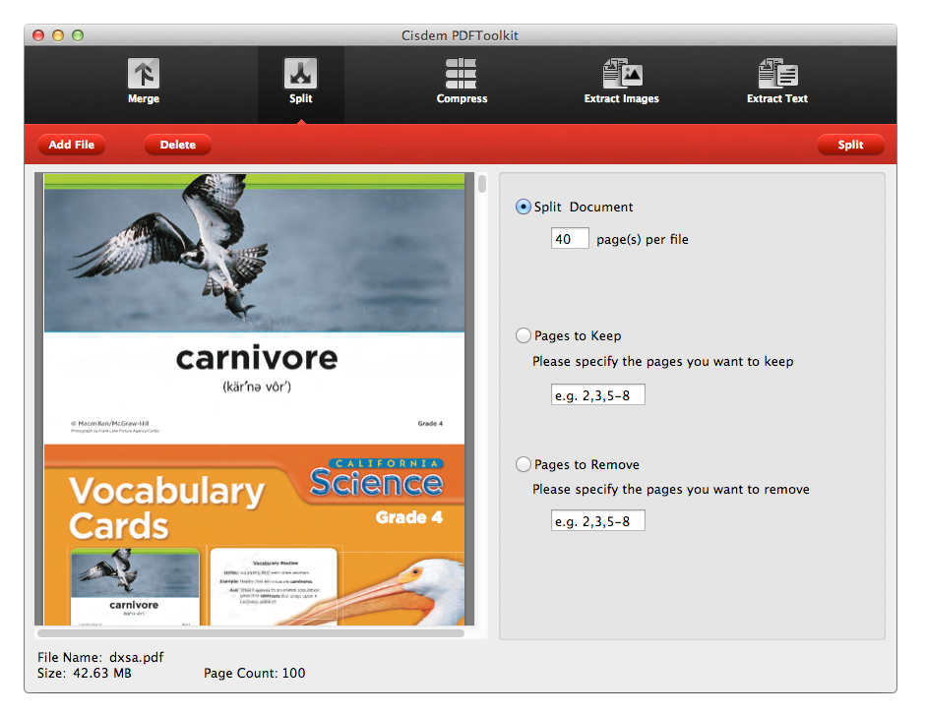Click the file name text dxsa.pdf

136,657
